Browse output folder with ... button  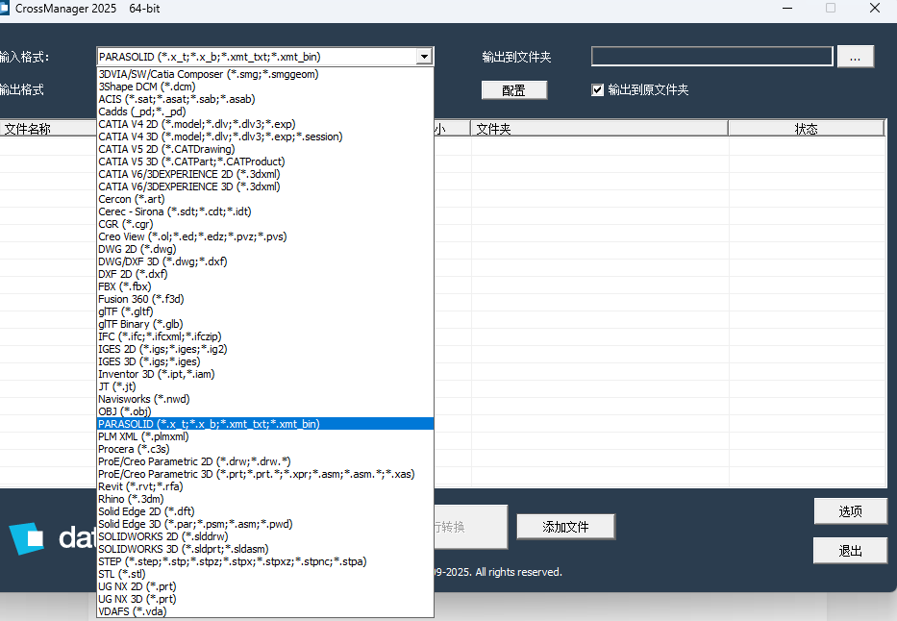856,57
